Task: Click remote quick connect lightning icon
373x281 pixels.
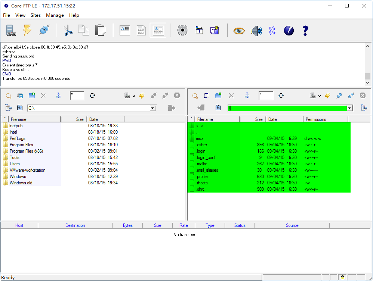Action: pyautogui.click(x=327, y=96)
